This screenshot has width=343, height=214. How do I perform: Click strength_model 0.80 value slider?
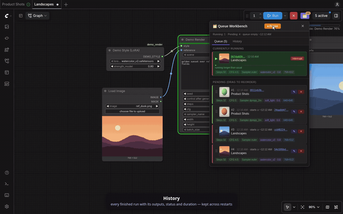point(135,66)
